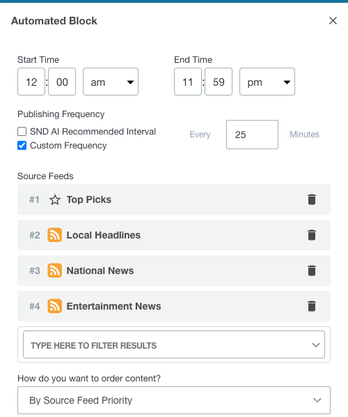Select the Entertainment News feed row
This screenshot has height=417, width=348.
click(x=174, y=306)
